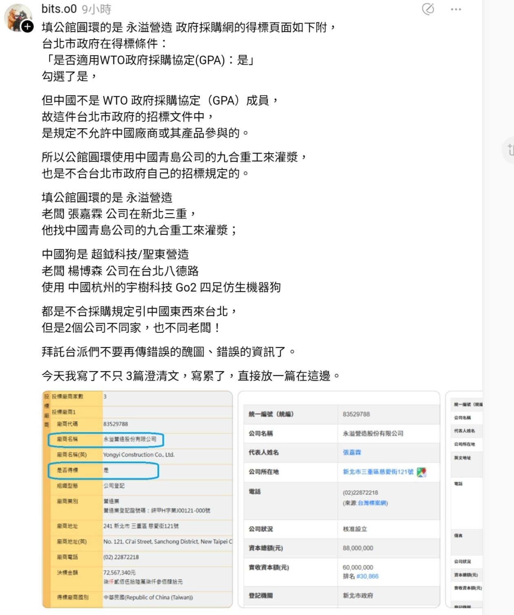Click the 台灣標案網 source link
This screenshot has height=615, width=514.
coord(372,503)
